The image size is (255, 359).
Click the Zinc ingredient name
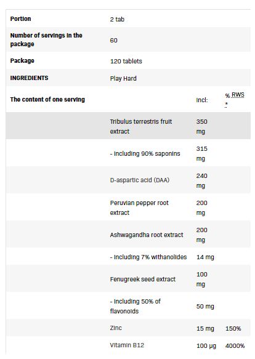click(x=116, y=328)
